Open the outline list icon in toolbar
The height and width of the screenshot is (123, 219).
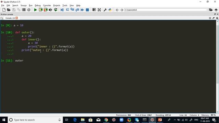pyautogui.click(x=24, y=10)
